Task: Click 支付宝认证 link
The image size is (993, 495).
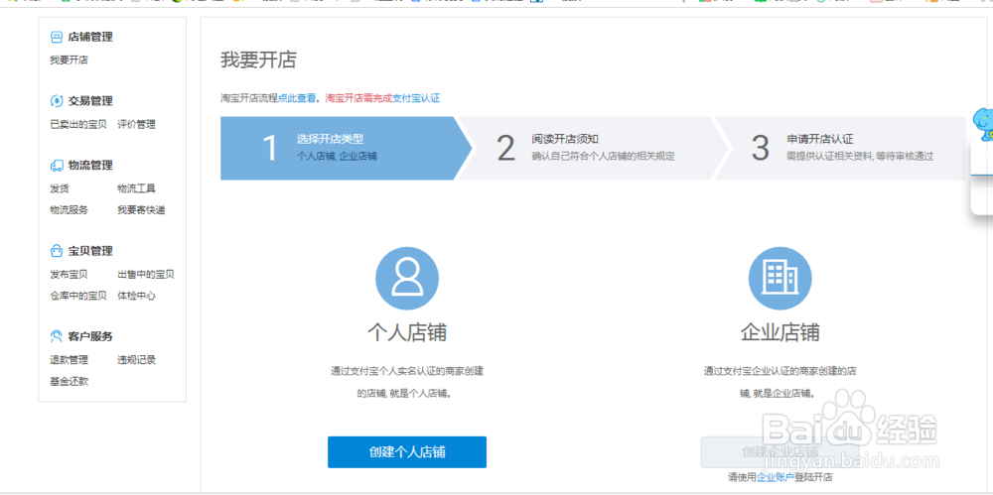Action: [x=416, y=98]
